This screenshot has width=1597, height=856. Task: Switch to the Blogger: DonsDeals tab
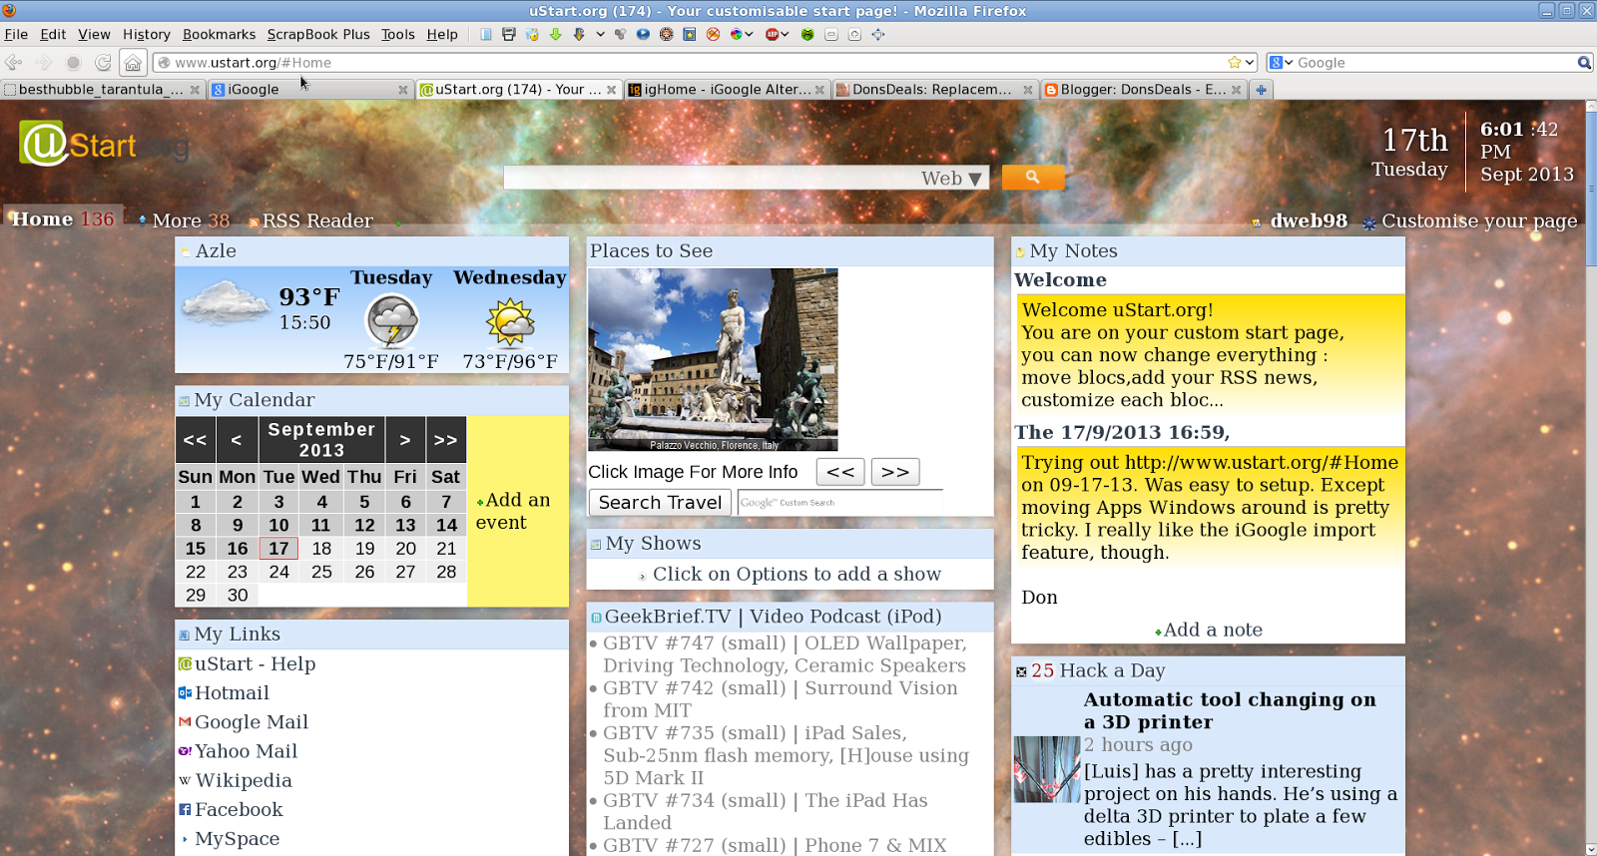(1143, 89)
